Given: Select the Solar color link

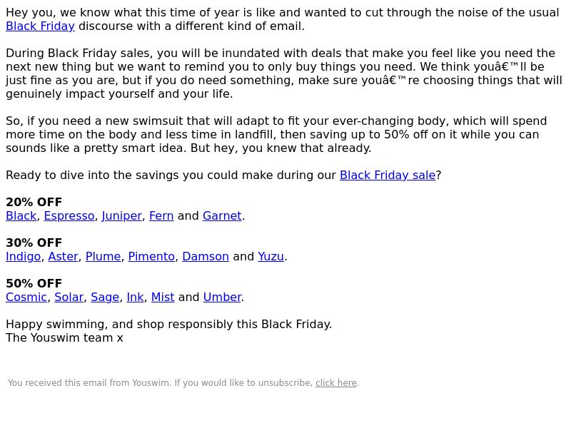Looking at the screenshot, I should 69,297.
